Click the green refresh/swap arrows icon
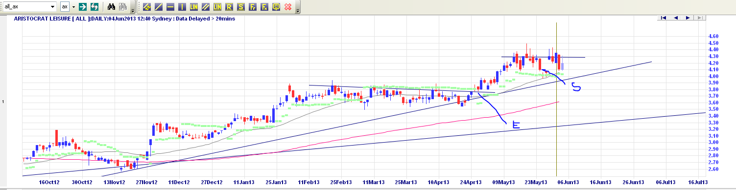 95,7
